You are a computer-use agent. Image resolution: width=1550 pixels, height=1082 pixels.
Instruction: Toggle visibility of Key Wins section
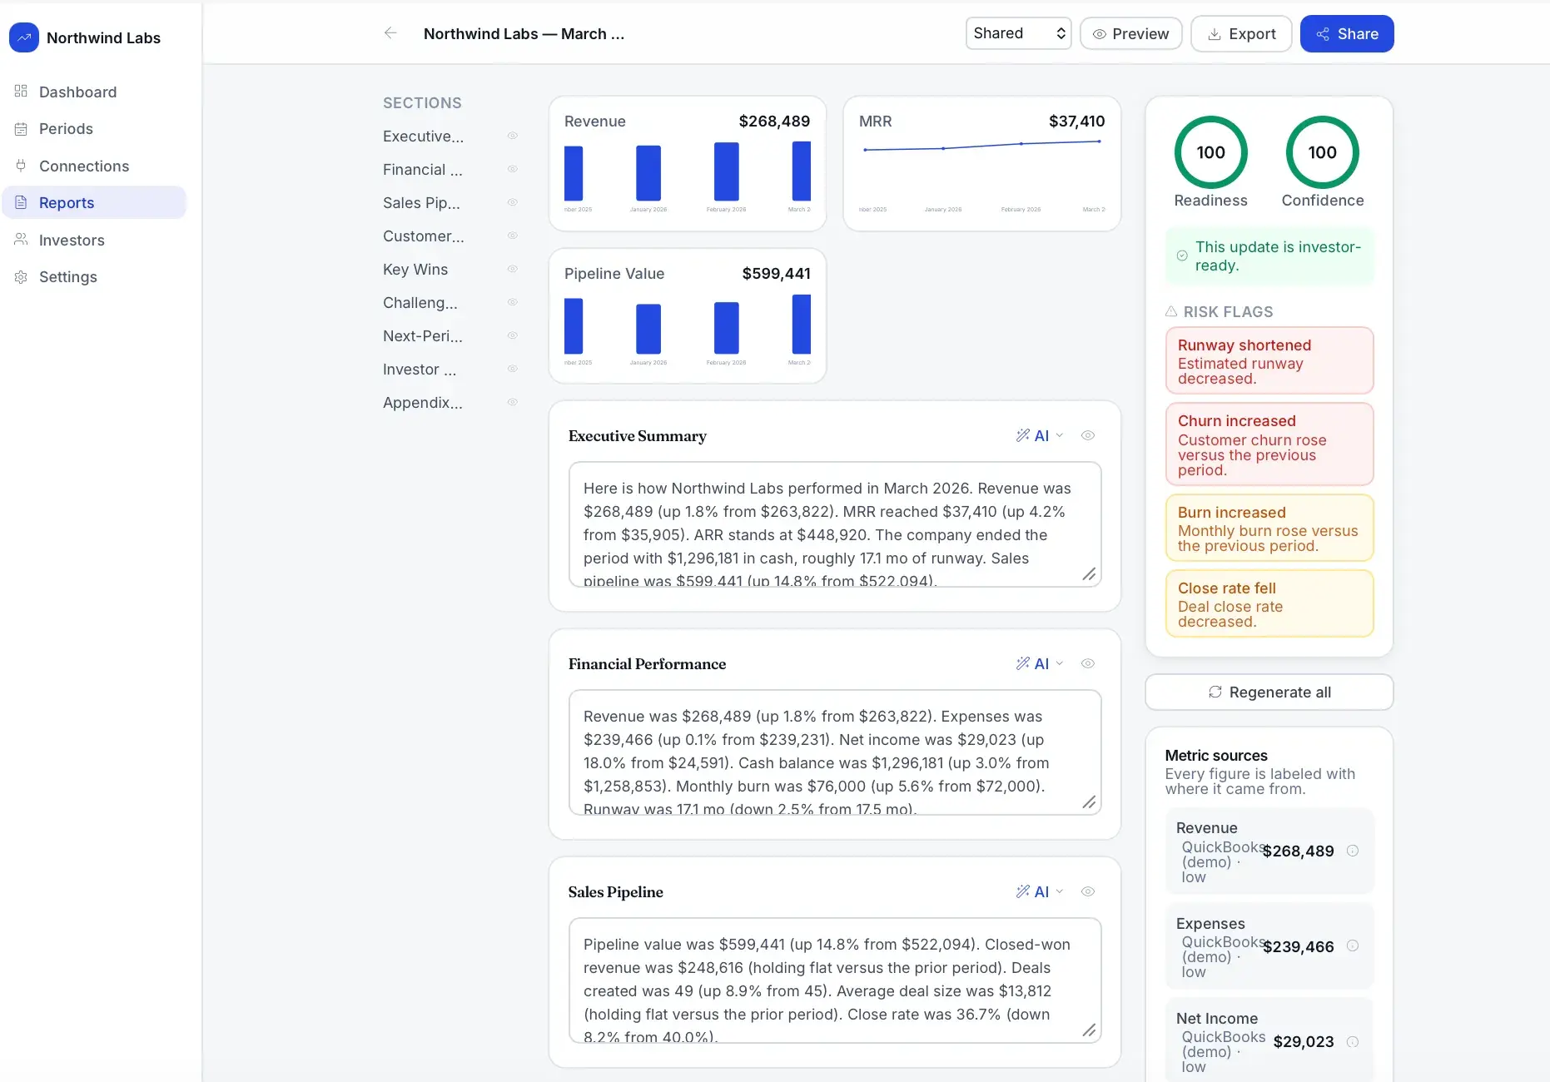513,269
